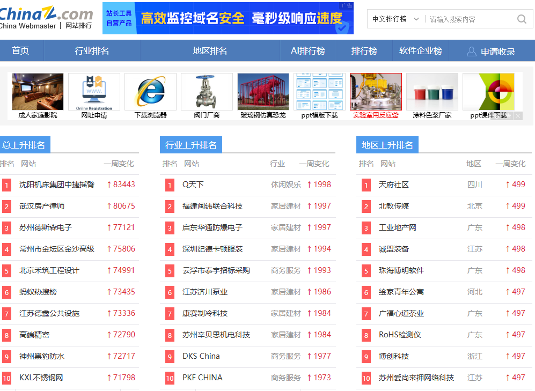
Task: Focus the 请输入搜索内容 search field
Action: [x=471, y=19]
